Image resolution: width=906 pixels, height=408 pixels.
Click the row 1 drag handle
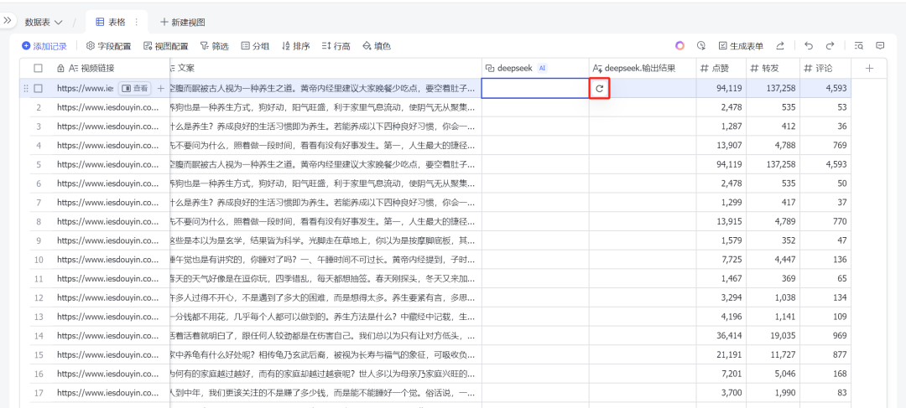click(25, 88)
